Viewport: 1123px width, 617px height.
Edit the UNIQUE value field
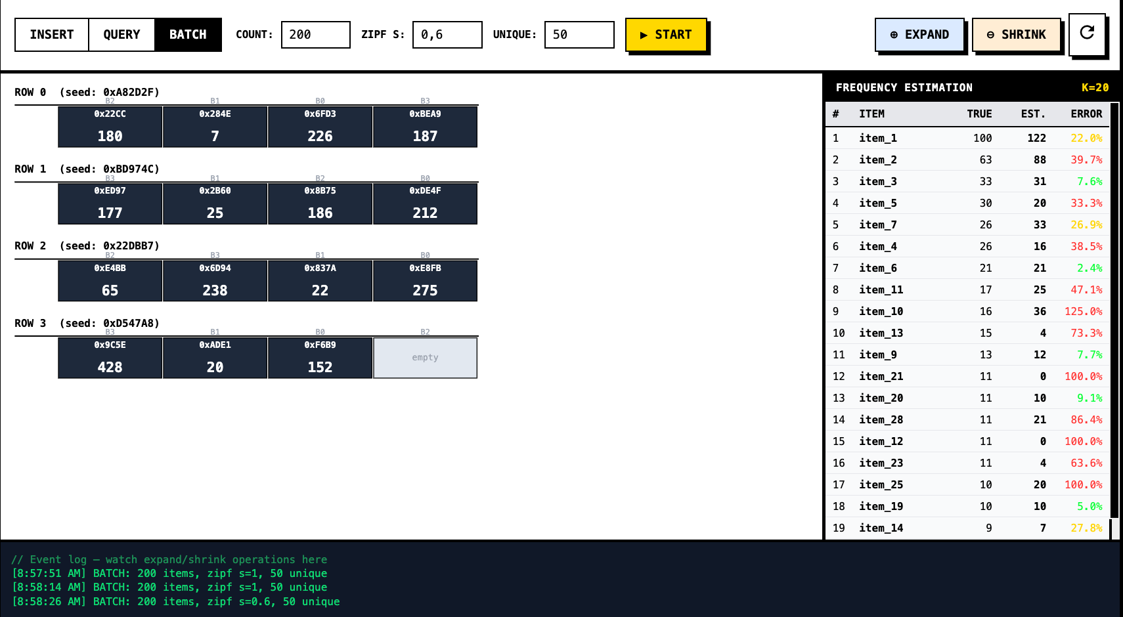click(x=579, y=35)
